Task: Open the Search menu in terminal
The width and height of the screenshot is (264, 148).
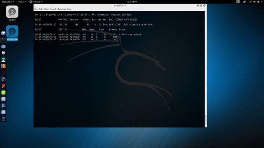Action: point(53,9)
